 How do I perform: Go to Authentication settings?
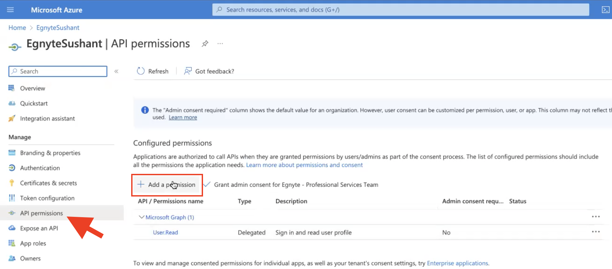pos(40,168)
